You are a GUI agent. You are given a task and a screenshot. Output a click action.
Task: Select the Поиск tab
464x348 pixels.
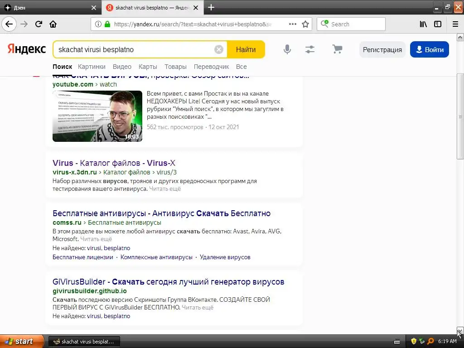pyautogui.click(x=62, y=67)
